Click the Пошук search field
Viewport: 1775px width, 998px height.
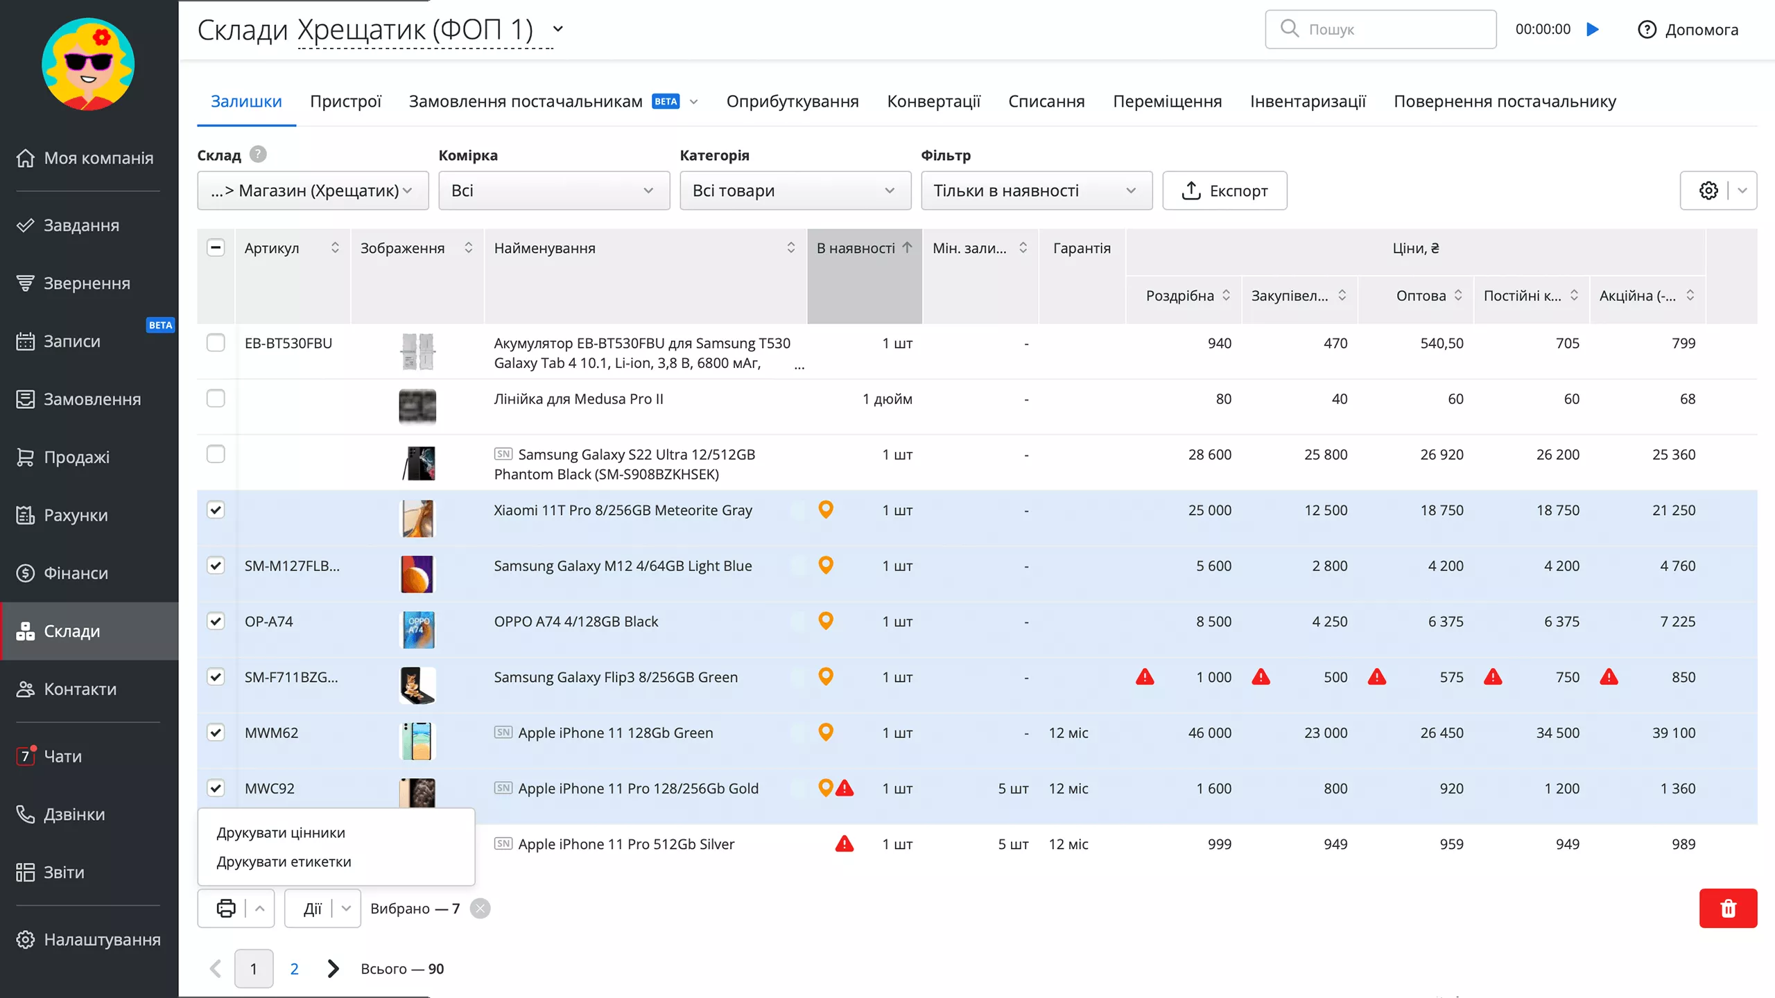tap(1394, 29)
